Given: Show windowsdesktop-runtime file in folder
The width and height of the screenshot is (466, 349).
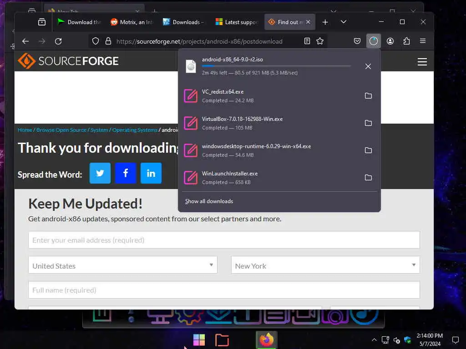Looking at the screenshot, I should tap(368, 150).
